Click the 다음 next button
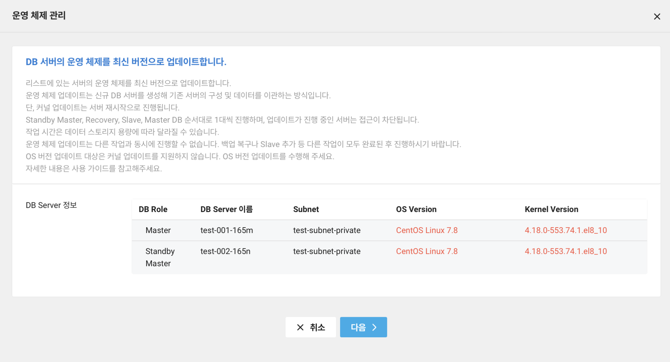Screen dimensions: 670x362 tap(363, 327)
